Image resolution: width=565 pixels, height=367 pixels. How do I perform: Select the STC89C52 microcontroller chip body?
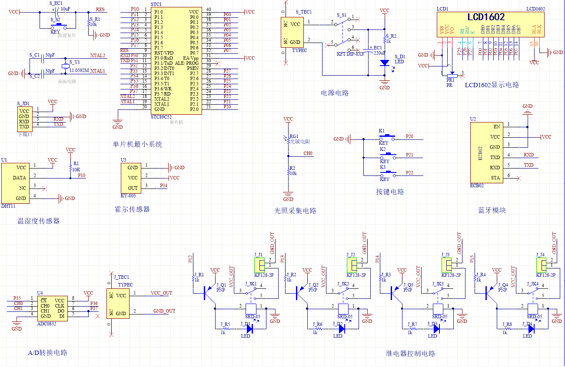(176, 61)
